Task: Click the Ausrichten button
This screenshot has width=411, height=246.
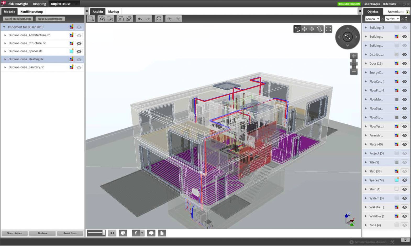Action: (70, 233)
